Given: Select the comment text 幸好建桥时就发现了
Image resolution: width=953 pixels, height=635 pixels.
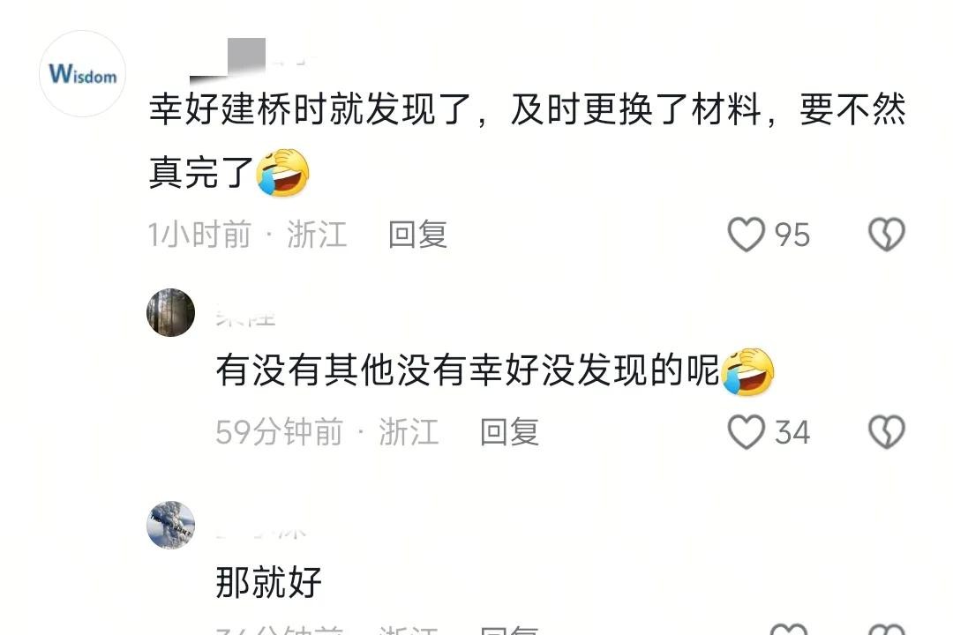Looking at the screenshot, I should pyautogui.click(x=310, y=110).
